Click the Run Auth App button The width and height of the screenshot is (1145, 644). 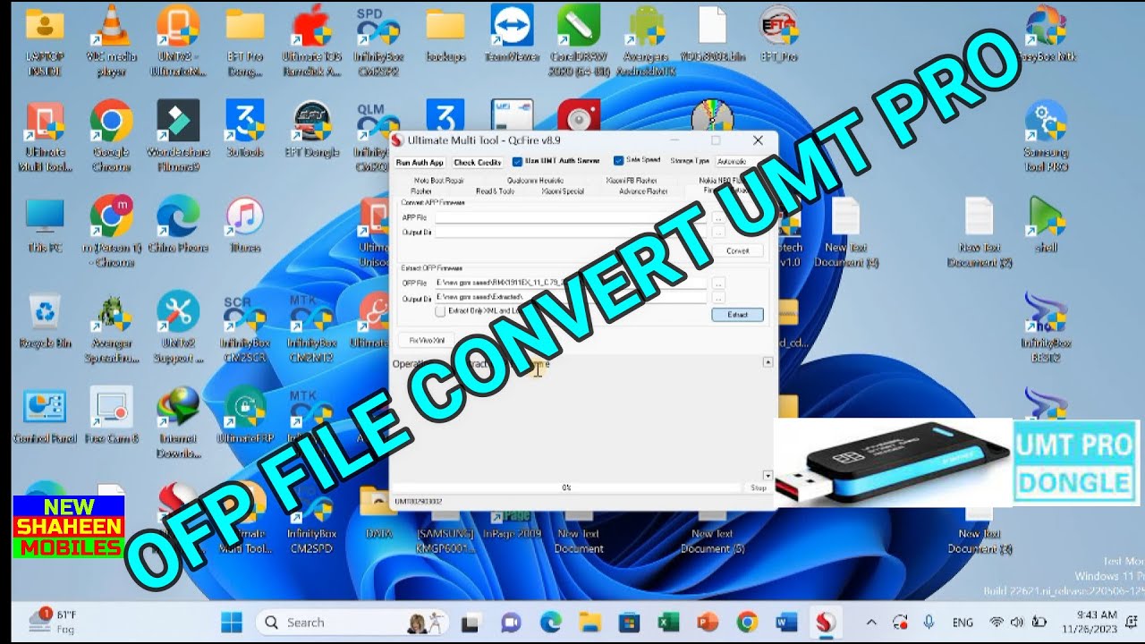tap(420, 163)
